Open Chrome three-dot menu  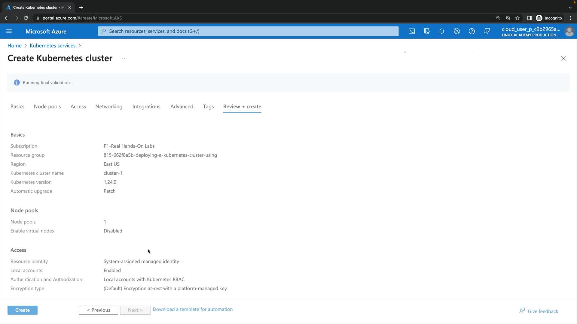(570, 18)
